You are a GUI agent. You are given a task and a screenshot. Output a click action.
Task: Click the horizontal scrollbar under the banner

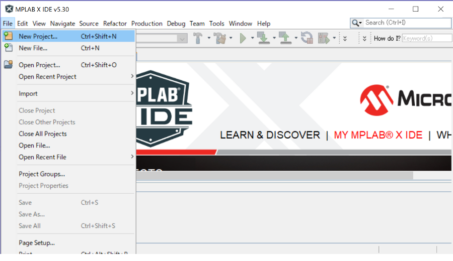pyautogui.click(x=274, y=175)
